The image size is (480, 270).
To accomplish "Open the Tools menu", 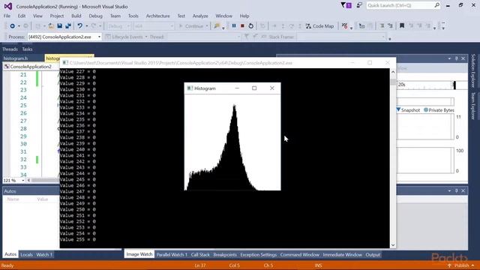I will coord(133,16).
